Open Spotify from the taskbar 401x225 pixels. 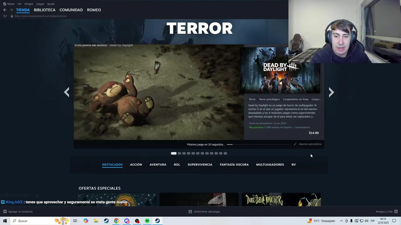point(147,221)
